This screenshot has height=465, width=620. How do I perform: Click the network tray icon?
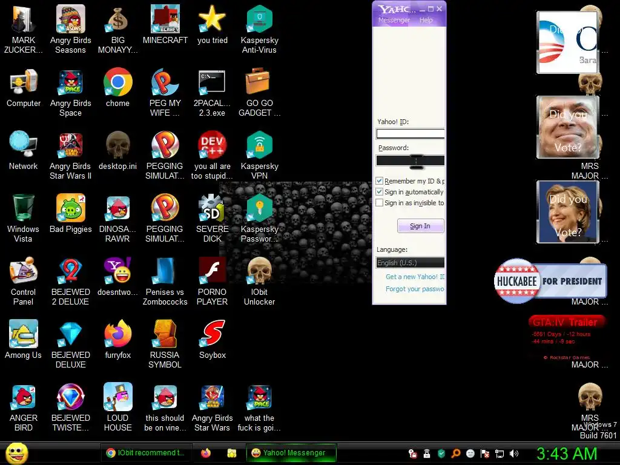pyautogui.click(x=500, y=453)
